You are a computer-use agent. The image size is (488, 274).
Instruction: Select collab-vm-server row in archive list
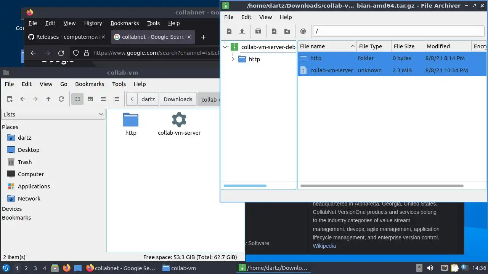click(x=392, y=70)
